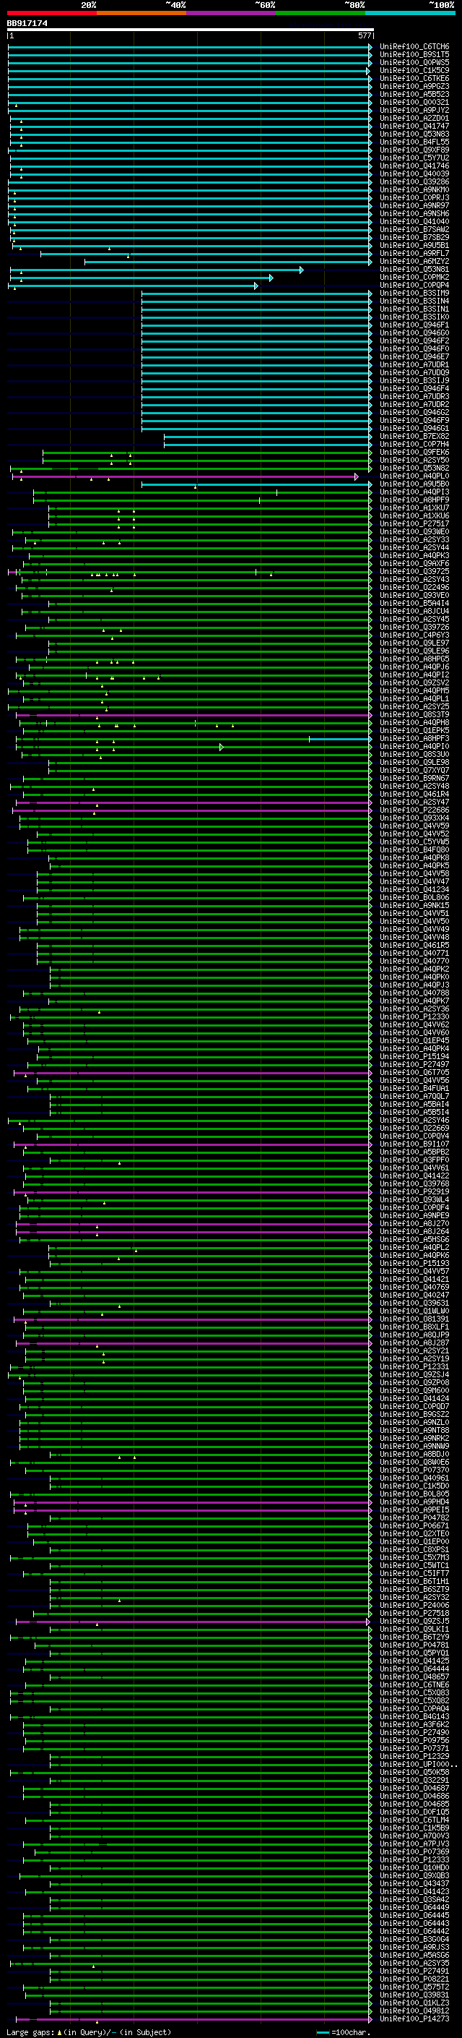Click label UniRef100_C4P6Y3
This screenshot has height=2038, width=462.
[x=414, y=635]
